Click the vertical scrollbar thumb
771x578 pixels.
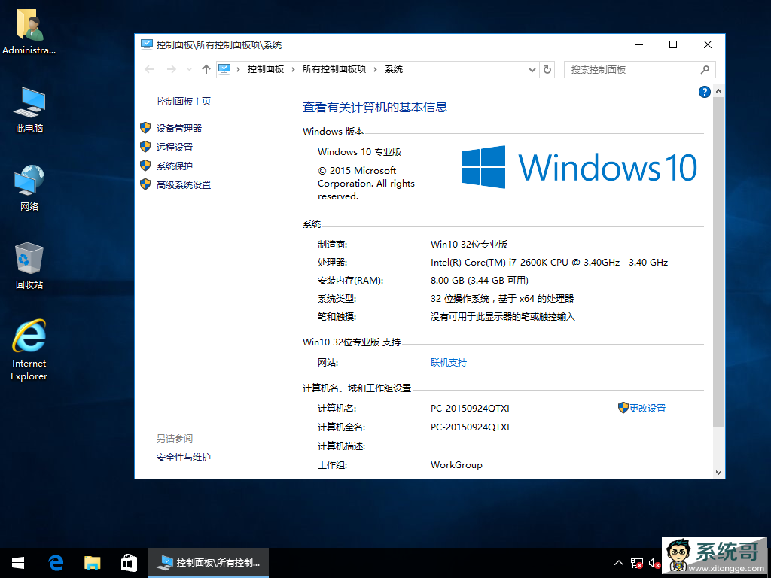pyautogui.click(x=718, y=261)
